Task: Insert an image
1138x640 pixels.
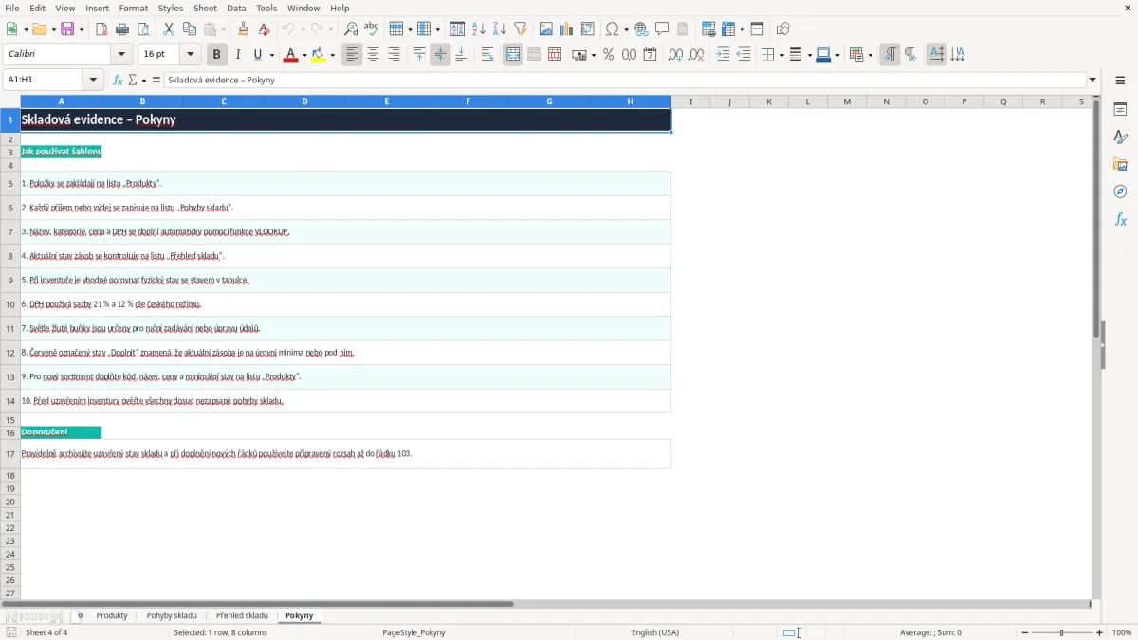Action: point(546,29)
